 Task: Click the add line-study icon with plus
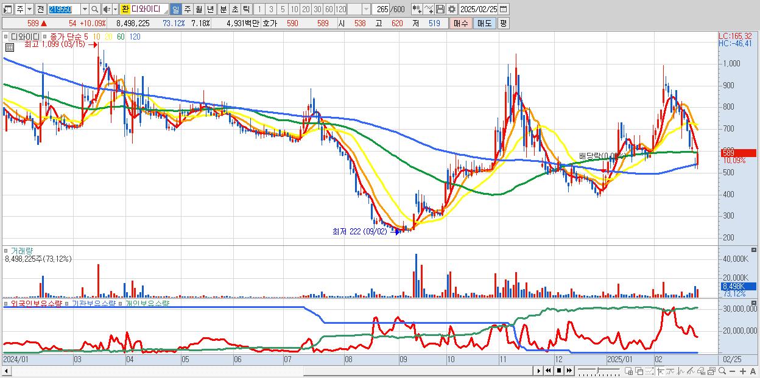point(428,9)
